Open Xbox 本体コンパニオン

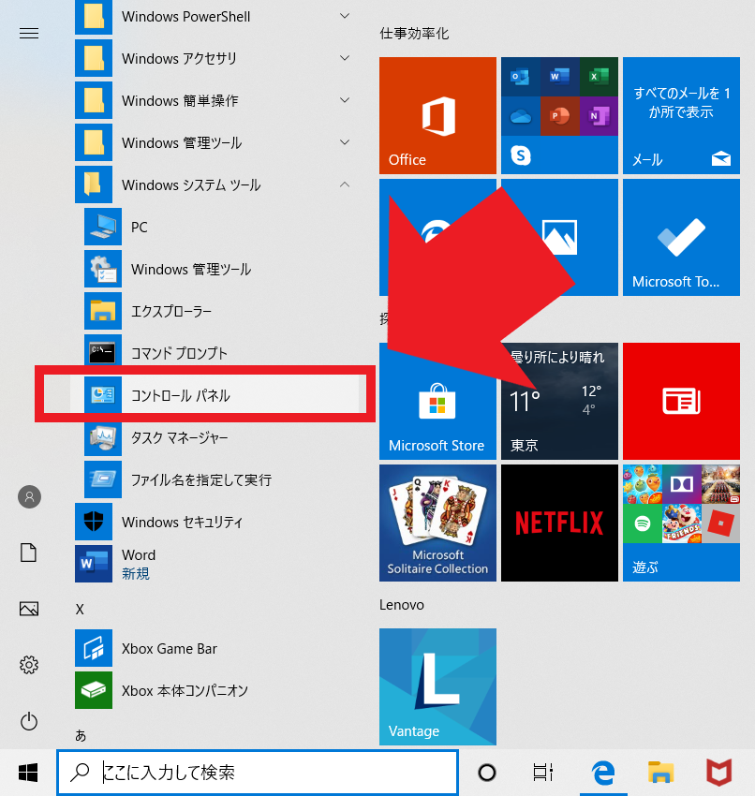tap(215, 690)
